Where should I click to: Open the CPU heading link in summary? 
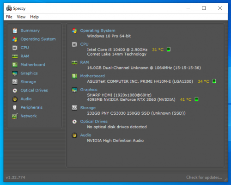84,44
